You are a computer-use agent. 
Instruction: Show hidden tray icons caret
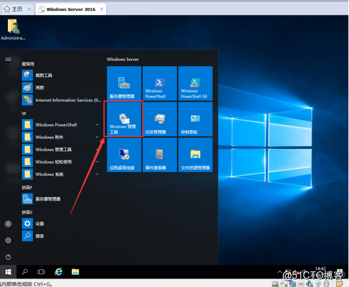280,272
